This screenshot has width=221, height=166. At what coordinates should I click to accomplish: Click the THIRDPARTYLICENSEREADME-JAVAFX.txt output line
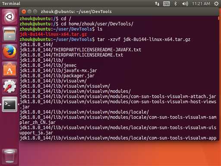81,50
